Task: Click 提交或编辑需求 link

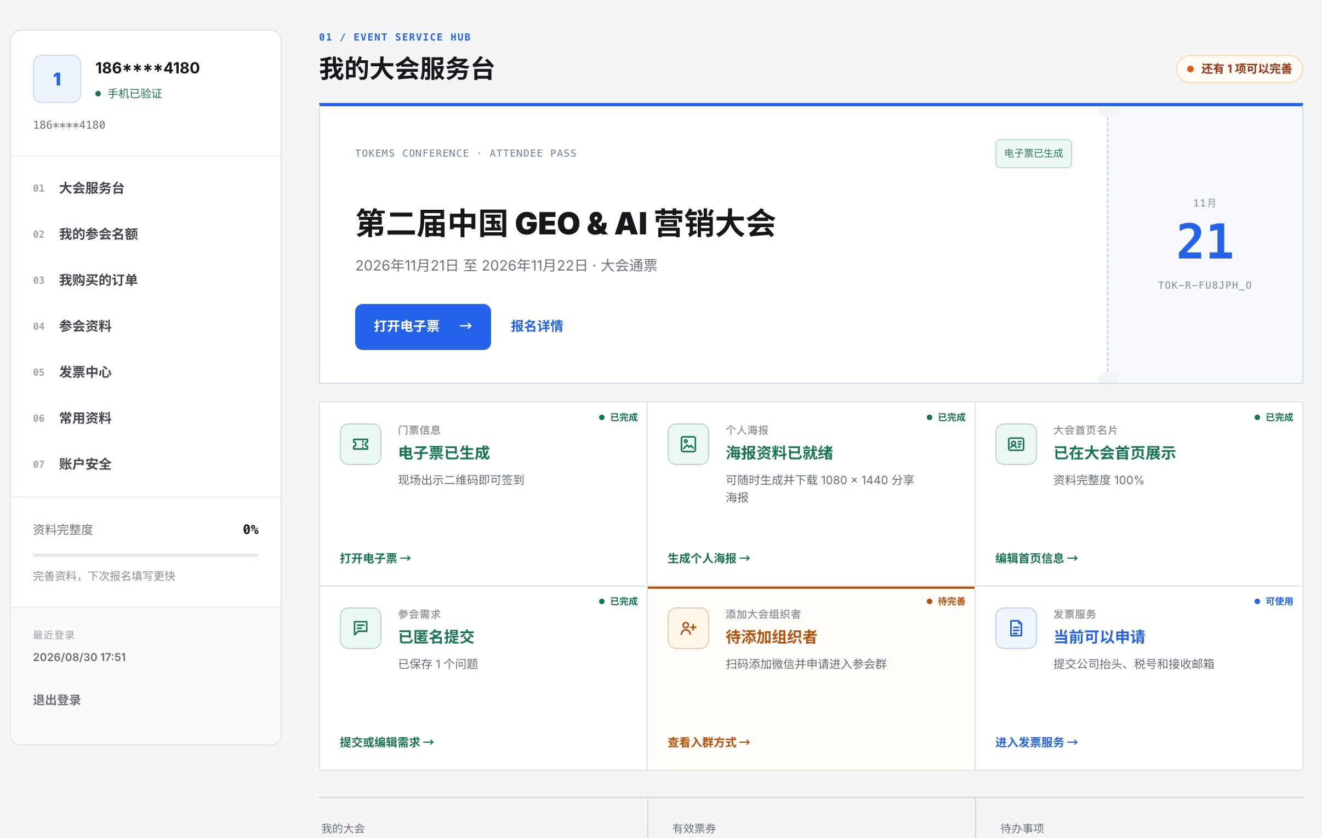Action: pos(387,742)
